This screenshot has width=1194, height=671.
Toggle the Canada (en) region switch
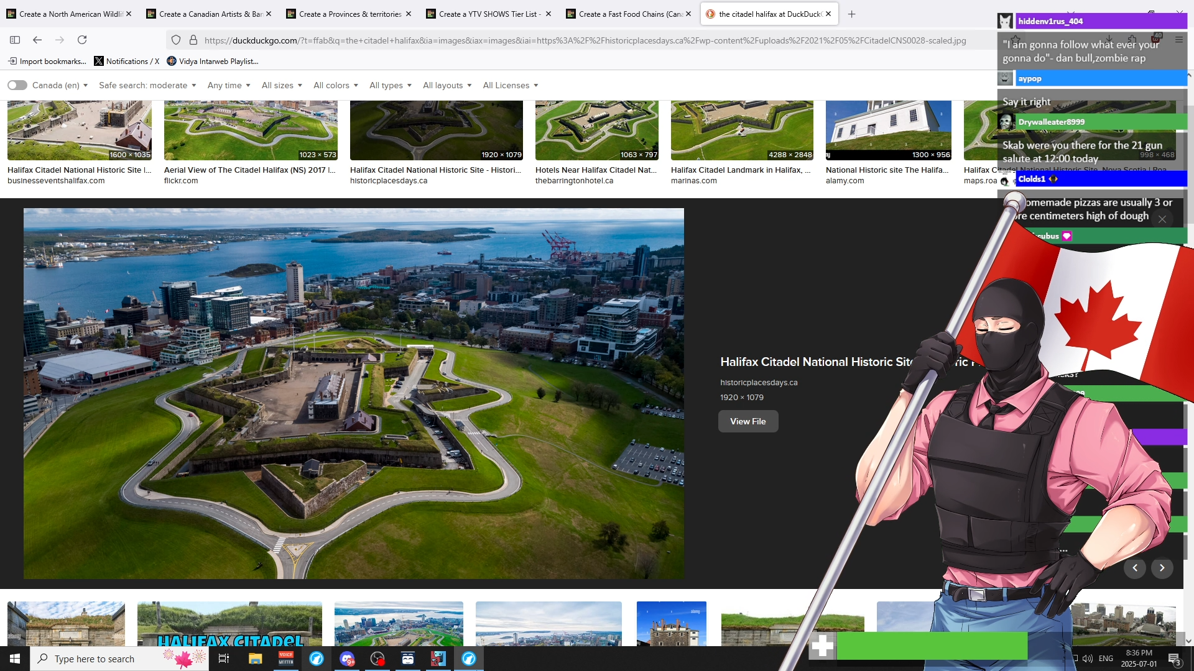point(17,85)
